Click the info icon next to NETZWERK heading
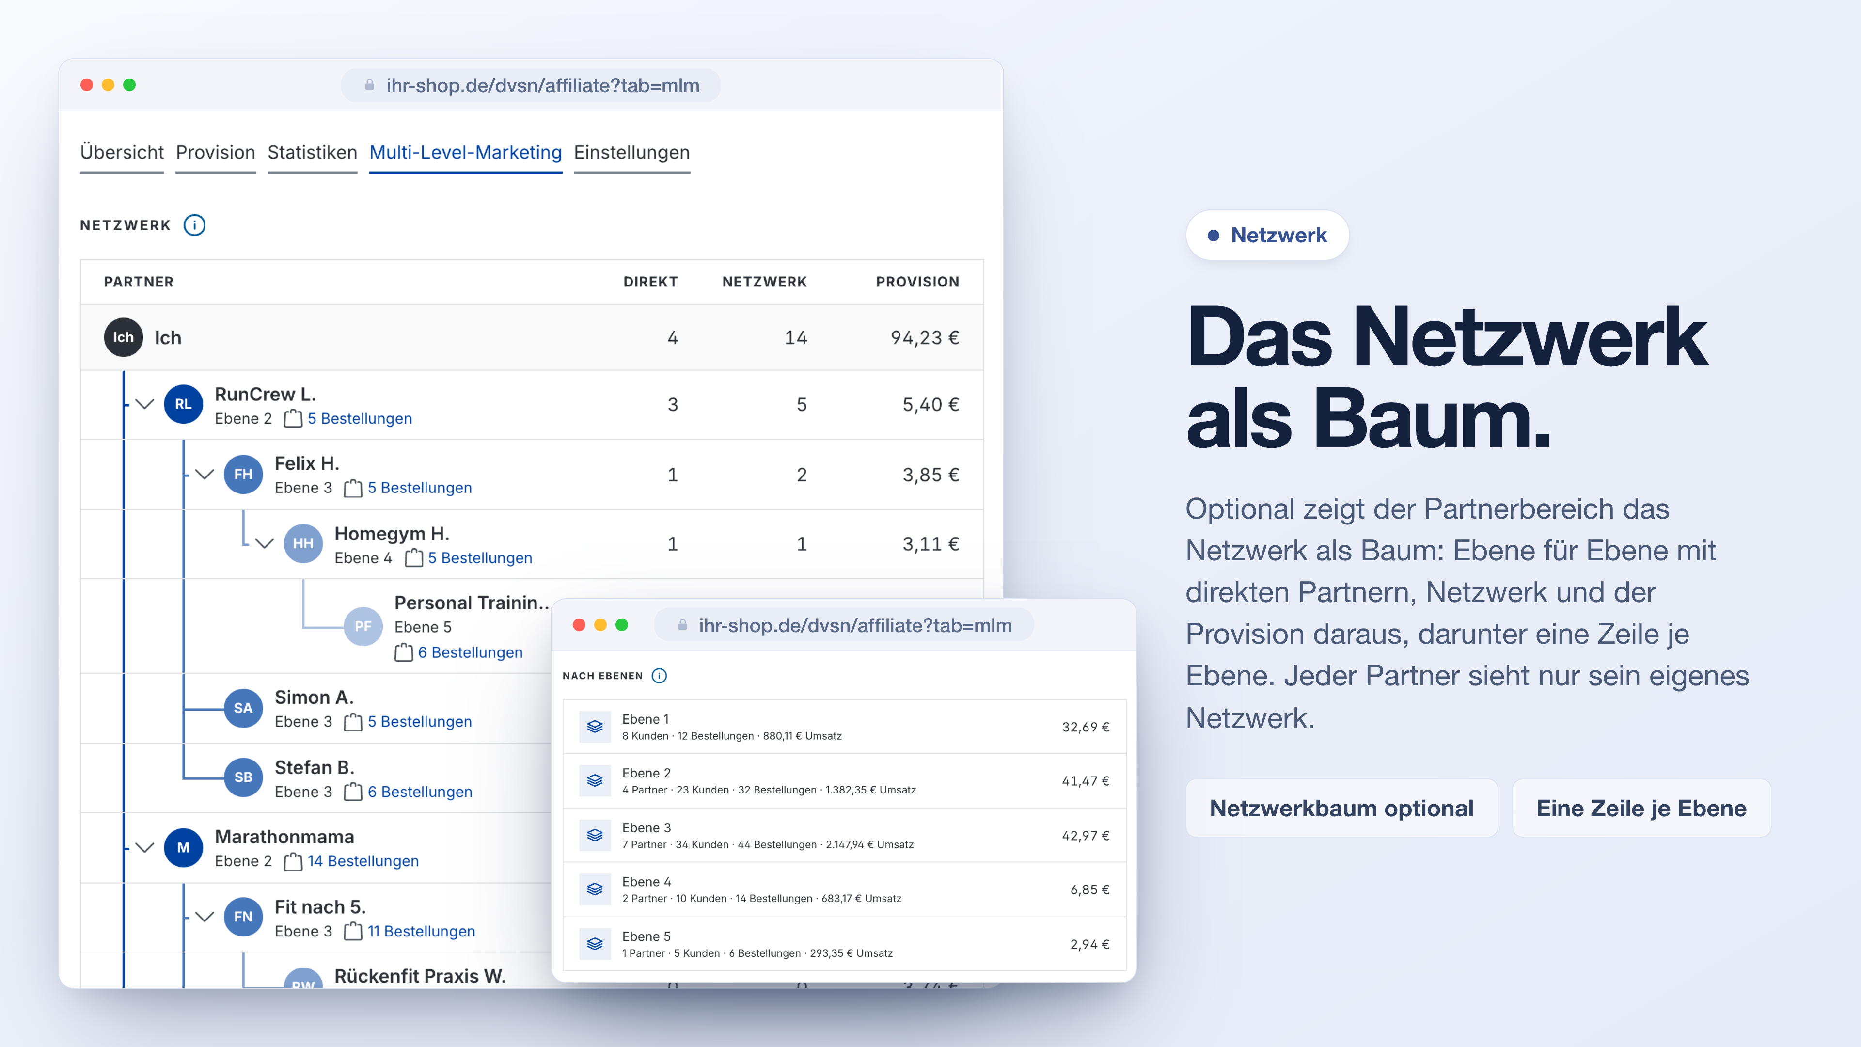The height and width of the screenshot is (1047, 1861). pyautogui.click(x=194, y=225)
